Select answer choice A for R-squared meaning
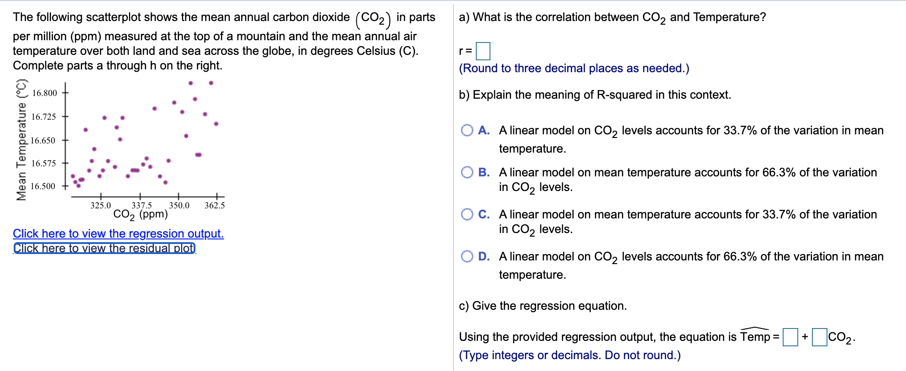This screenshot has height=371, width=906. (467, 130)
